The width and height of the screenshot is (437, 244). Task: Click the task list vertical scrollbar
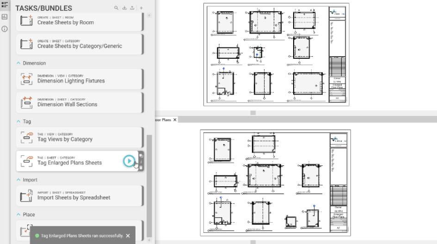pos(149,185)
